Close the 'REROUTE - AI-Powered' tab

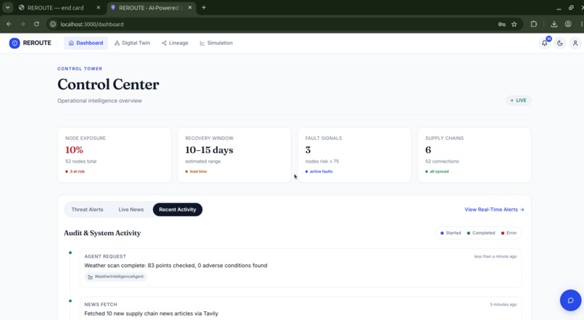pyautogui.click(x=190, y=7)
